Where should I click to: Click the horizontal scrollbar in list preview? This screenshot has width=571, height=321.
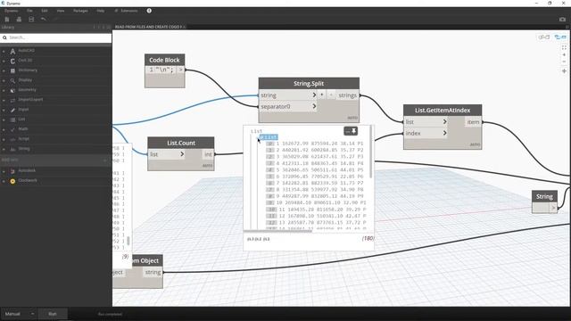point(277,231)
